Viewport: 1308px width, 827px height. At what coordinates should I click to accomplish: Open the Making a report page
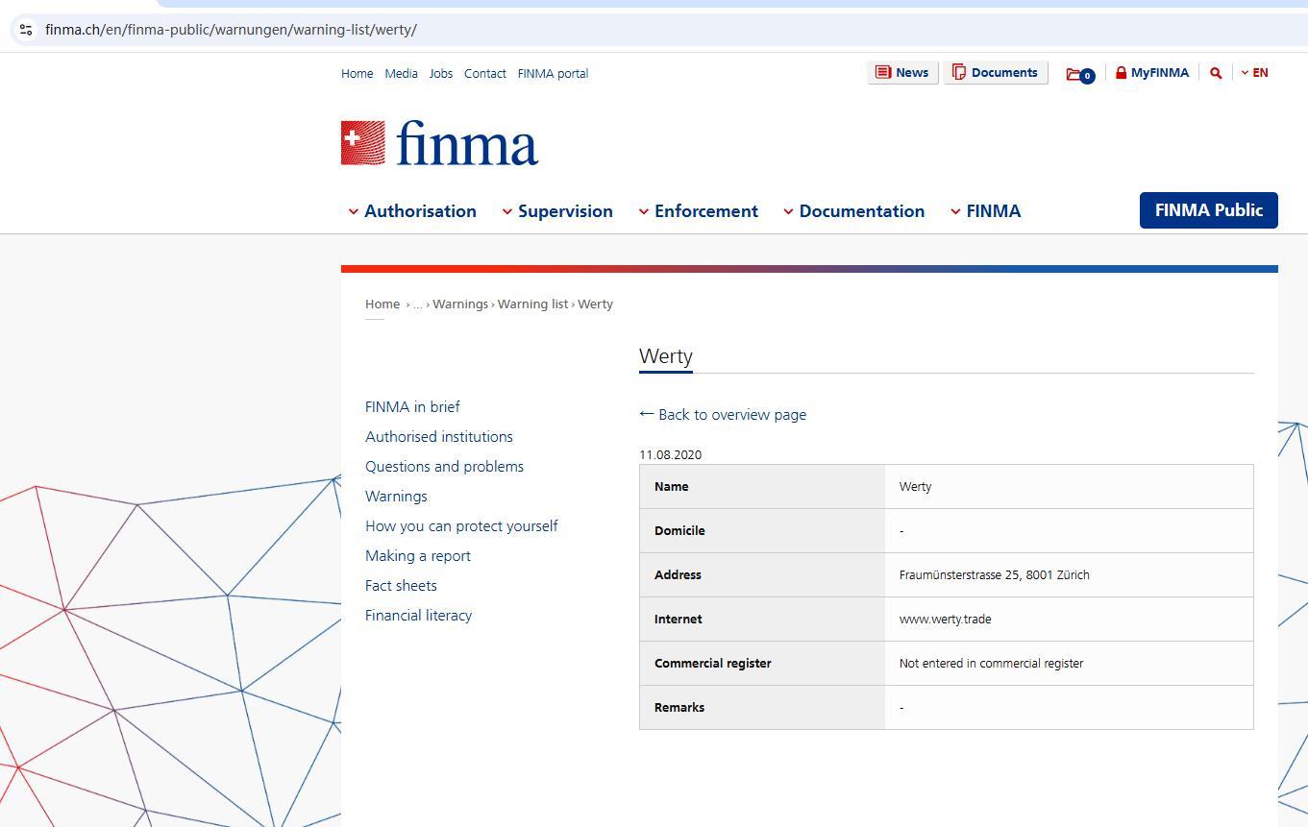(x=418, y=556)
